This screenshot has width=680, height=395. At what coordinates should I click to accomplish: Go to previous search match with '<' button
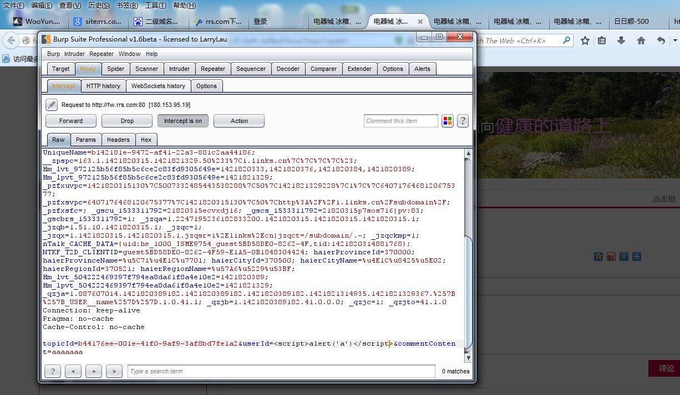coord(73,371)
